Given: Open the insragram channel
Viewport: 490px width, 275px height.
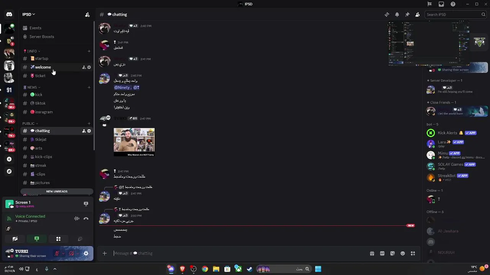Looking at the screenshot, I should (57, 112).
